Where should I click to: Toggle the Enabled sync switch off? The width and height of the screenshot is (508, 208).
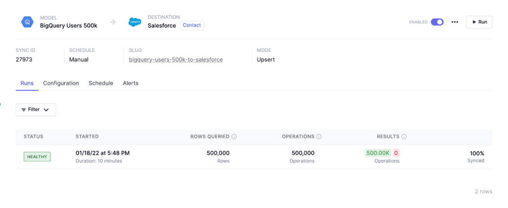click(x=437, y=22)
